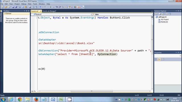Open the Button1 class name dropdown
This screenshot has height=102, width=182.
tap(91, 14)
